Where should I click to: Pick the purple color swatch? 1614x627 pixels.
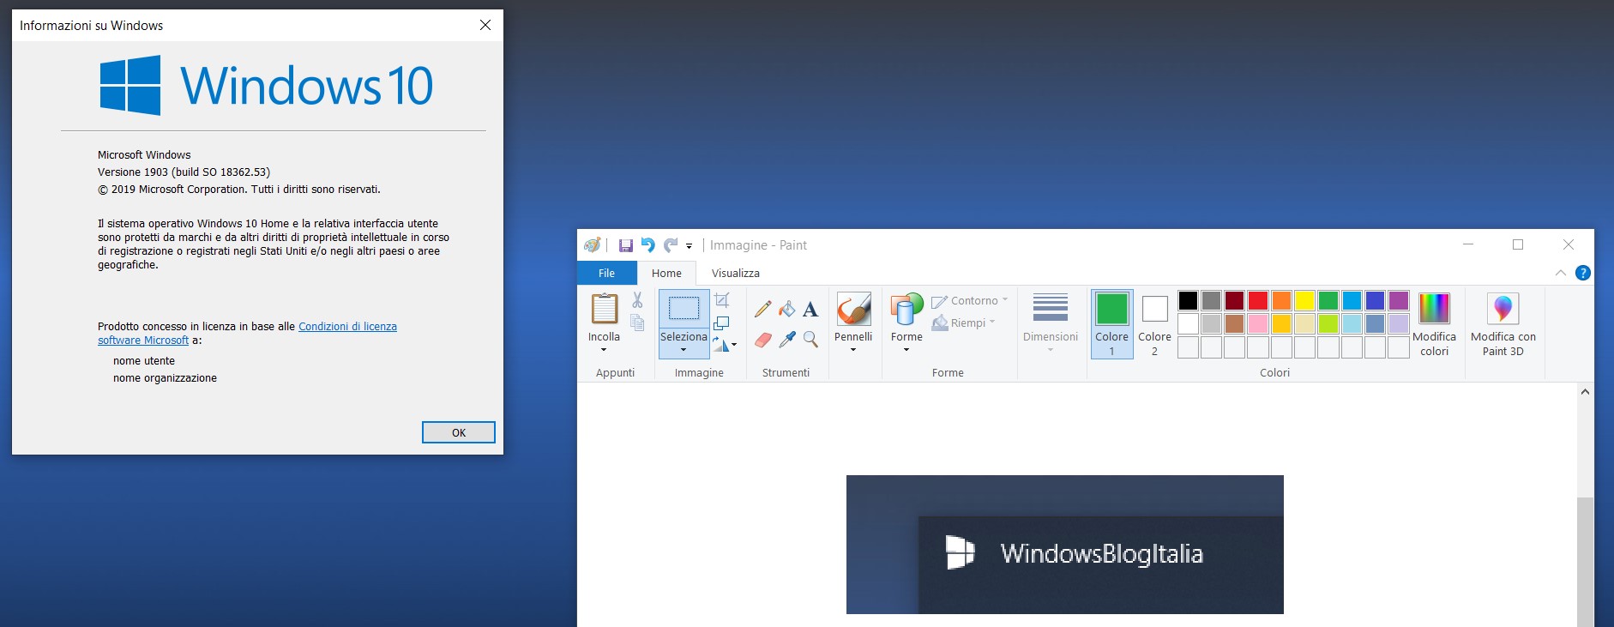point(1399,300)
